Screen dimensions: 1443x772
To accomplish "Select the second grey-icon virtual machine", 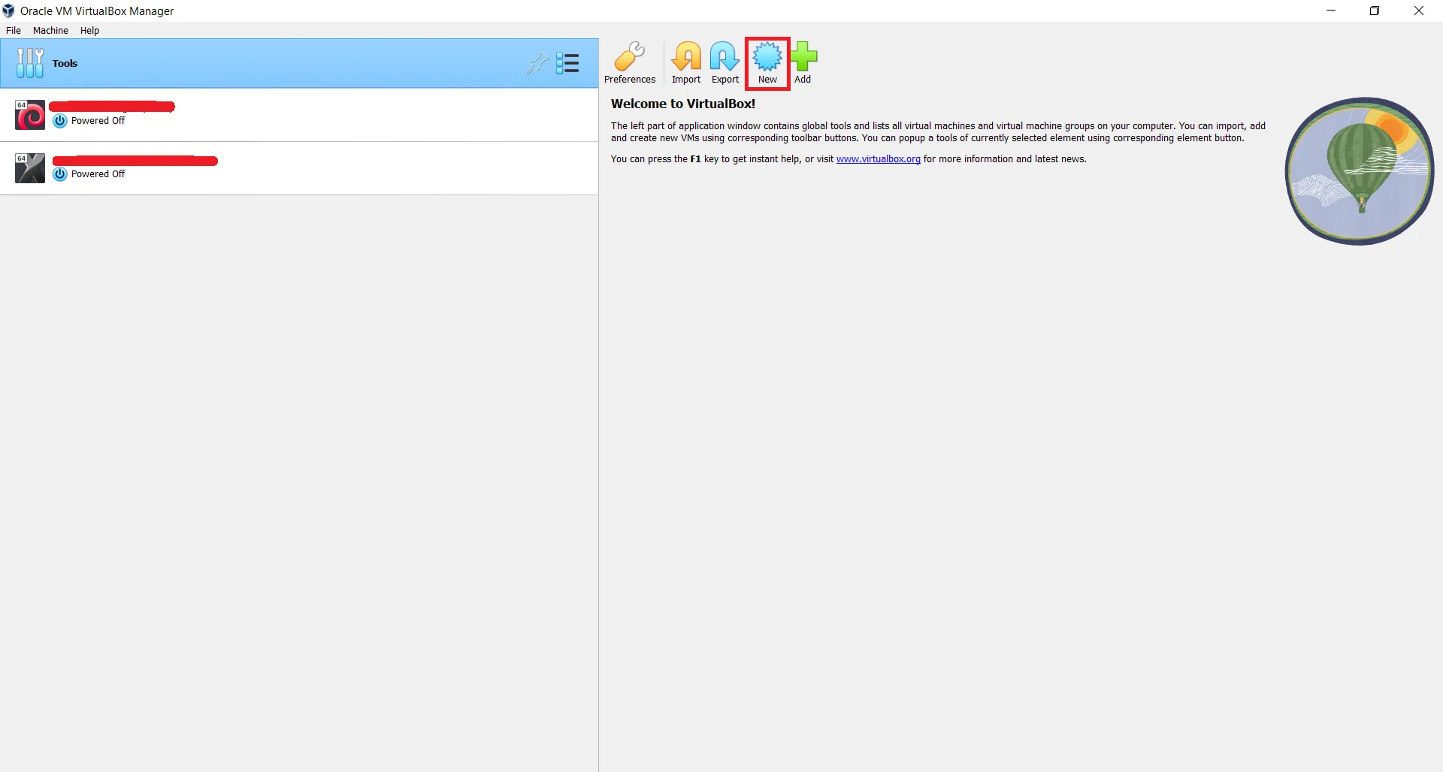I will [299, 168].
